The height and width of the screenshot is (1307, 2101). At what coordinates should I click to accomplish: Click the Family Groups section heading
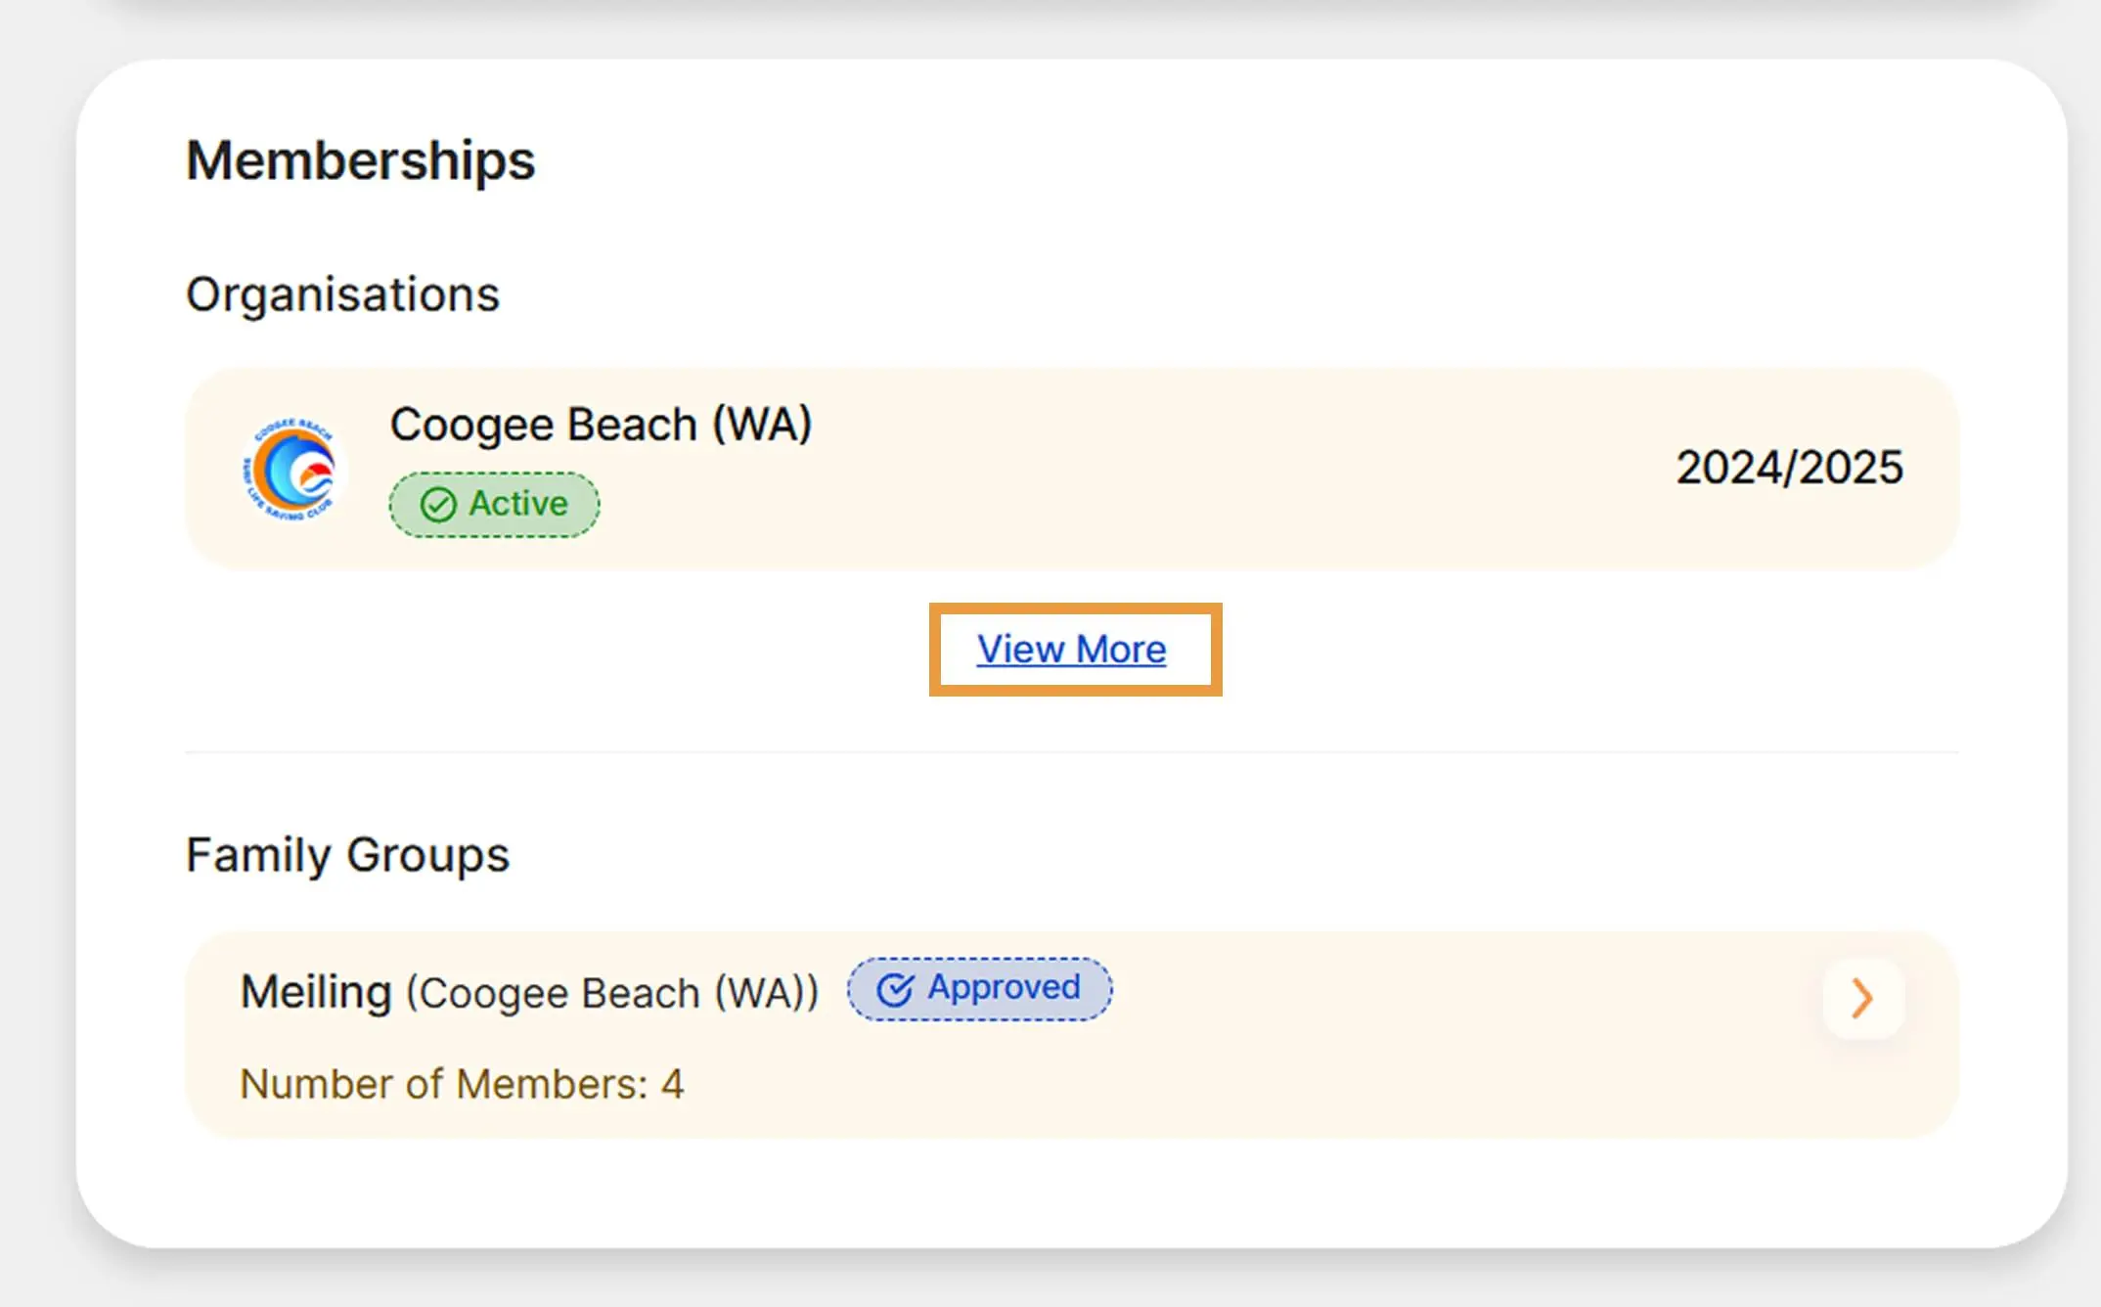[x=347, y=855]
